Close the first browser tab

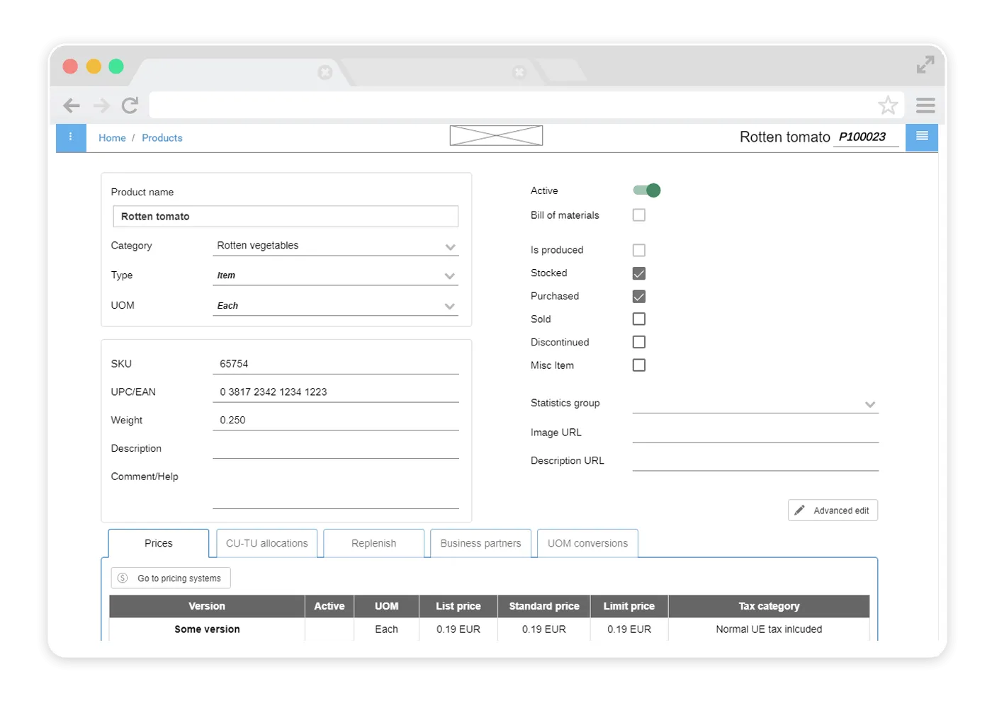tap(325, 72)
